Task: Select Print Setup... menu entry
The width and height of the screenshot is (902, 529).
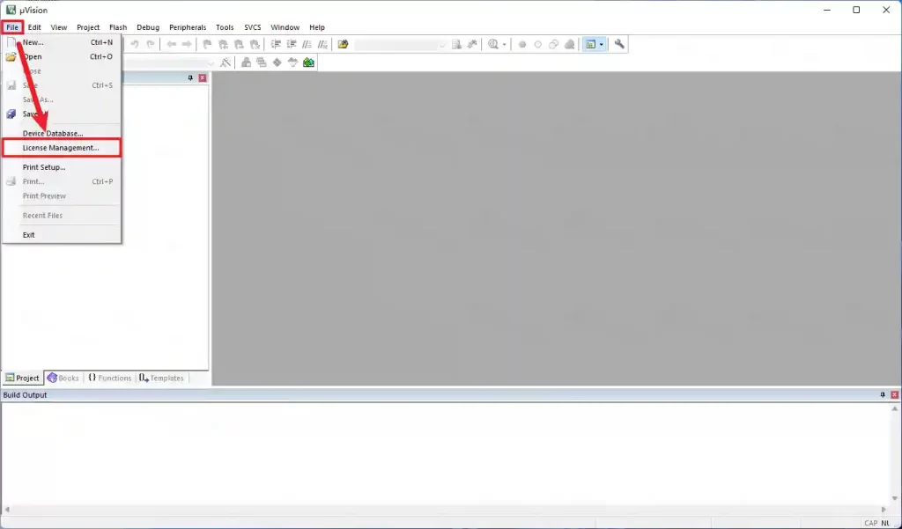Action: tap(62, 167)
